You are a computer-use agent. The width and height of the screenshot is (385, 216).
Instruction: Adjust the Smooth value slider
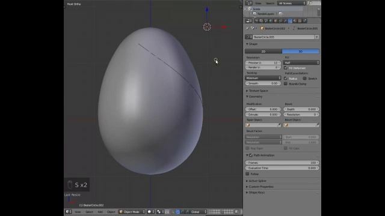pos(263,83)
